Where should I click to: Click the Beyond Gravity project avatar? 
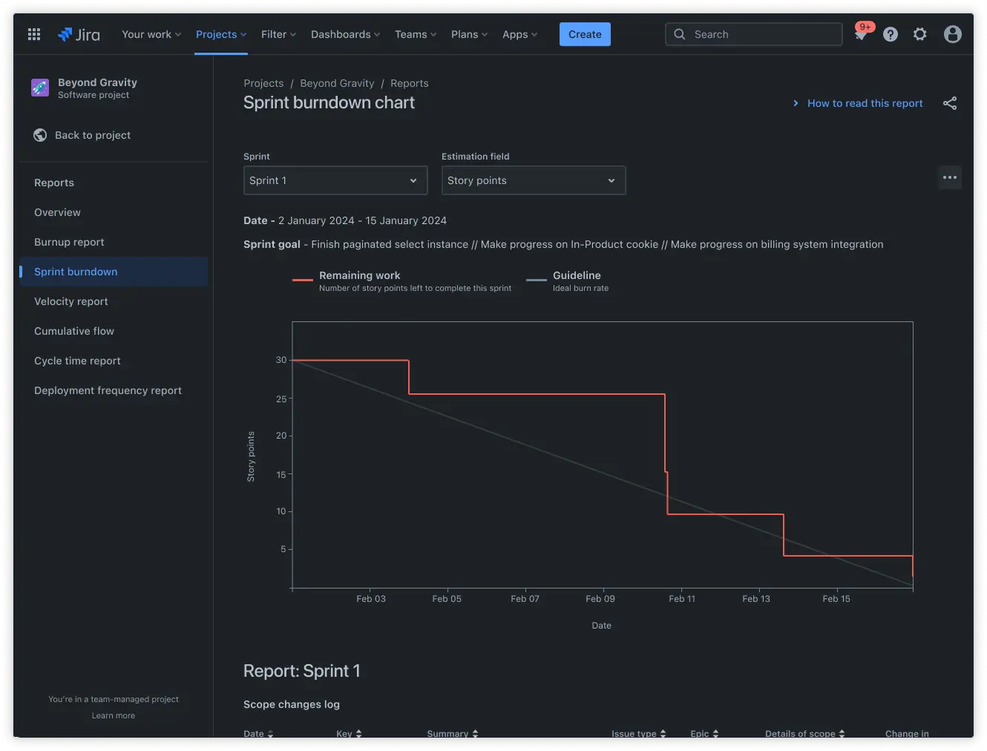(x=40, y=88)
